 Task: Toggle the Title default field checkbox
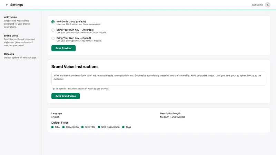[52, 127]
